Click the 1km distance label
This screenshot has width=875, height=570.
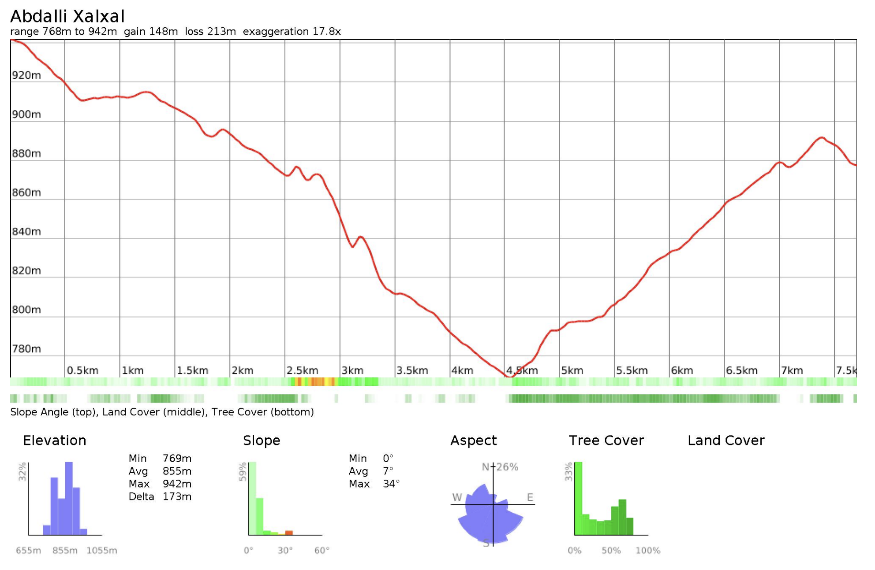pos(133,371)
